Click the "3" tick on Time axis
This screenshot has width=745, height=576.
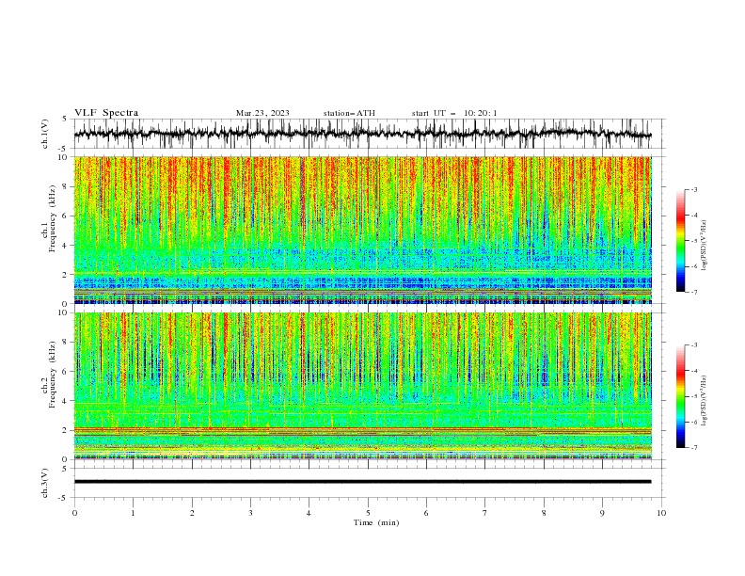tap(250, 513)
